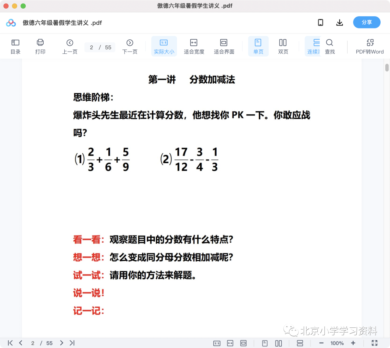Jump to first page in bottom bar
390x348 pixels.
10,343
